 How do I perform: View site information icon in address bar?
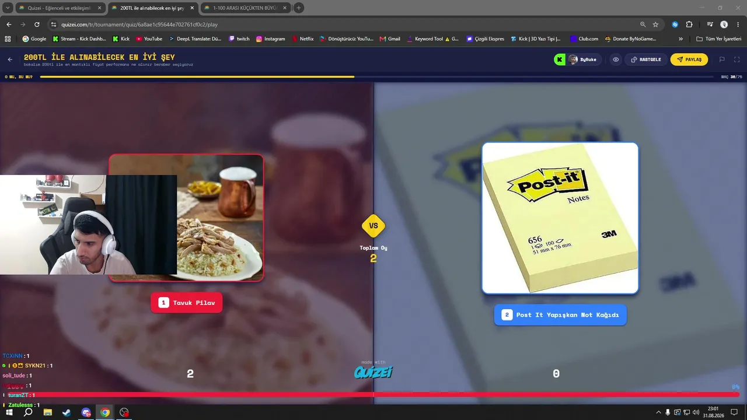point(54,24)
